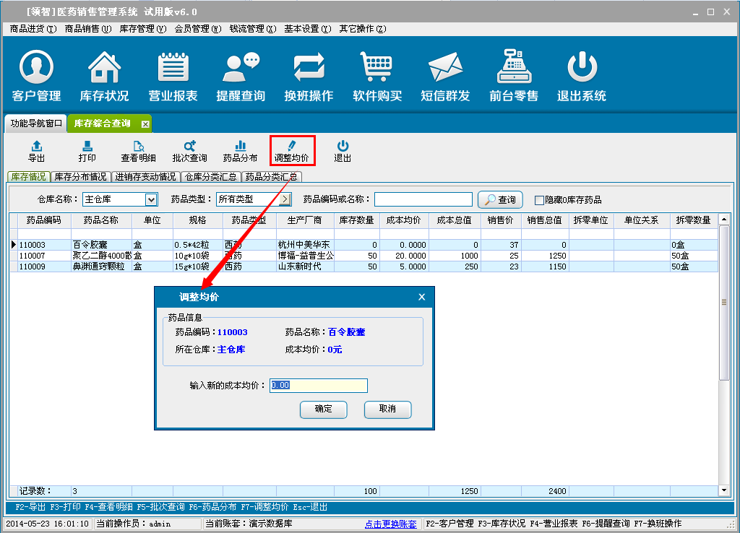740x533 pixels.
Task: Click the 确定 button in dialog
Action: point(324,409)
